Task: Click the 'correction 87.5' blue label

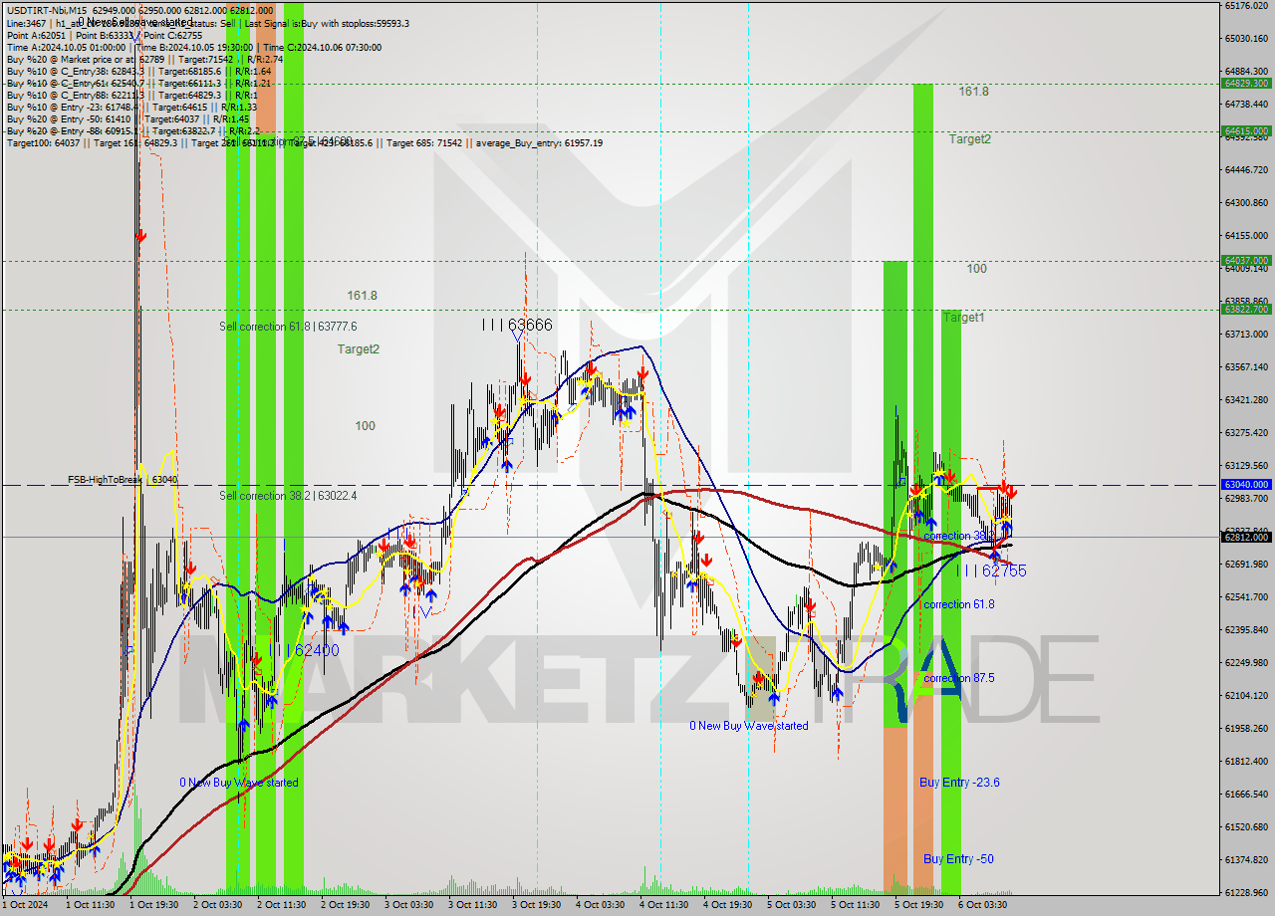Action: pyautogui.click(x=958, y=678)
